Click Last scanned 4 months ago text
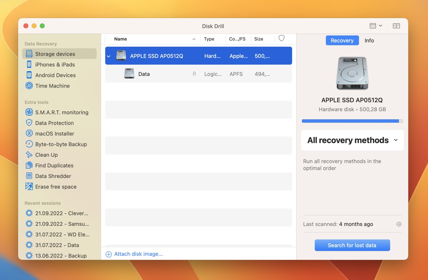The width and height of the screenshot is (428, 280). click(338, 224)
